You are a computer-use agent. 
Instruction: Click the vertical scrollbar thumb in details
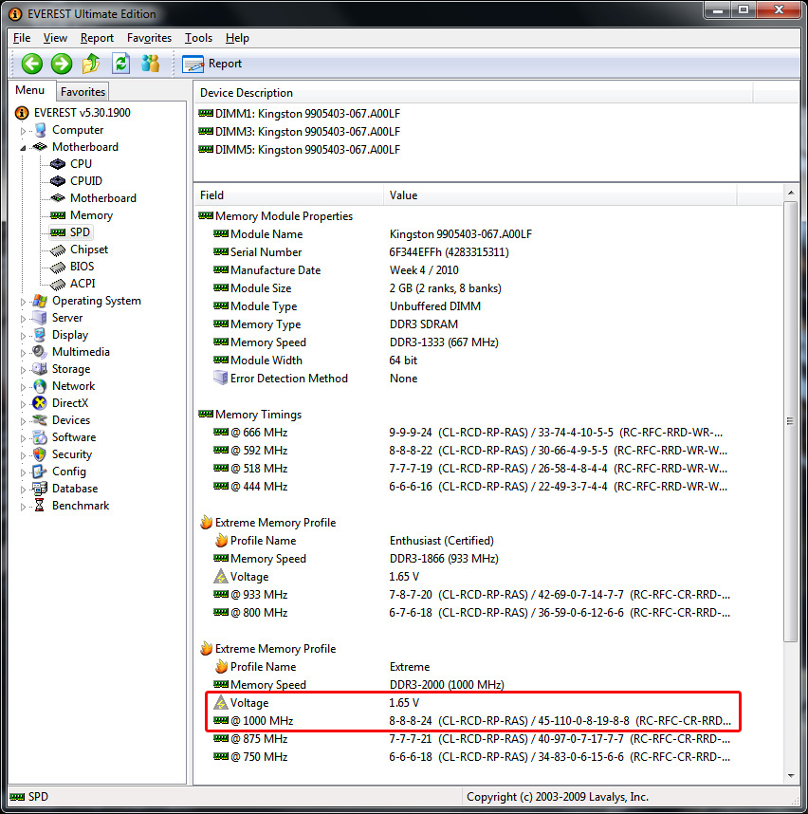[x=790, y=421]
